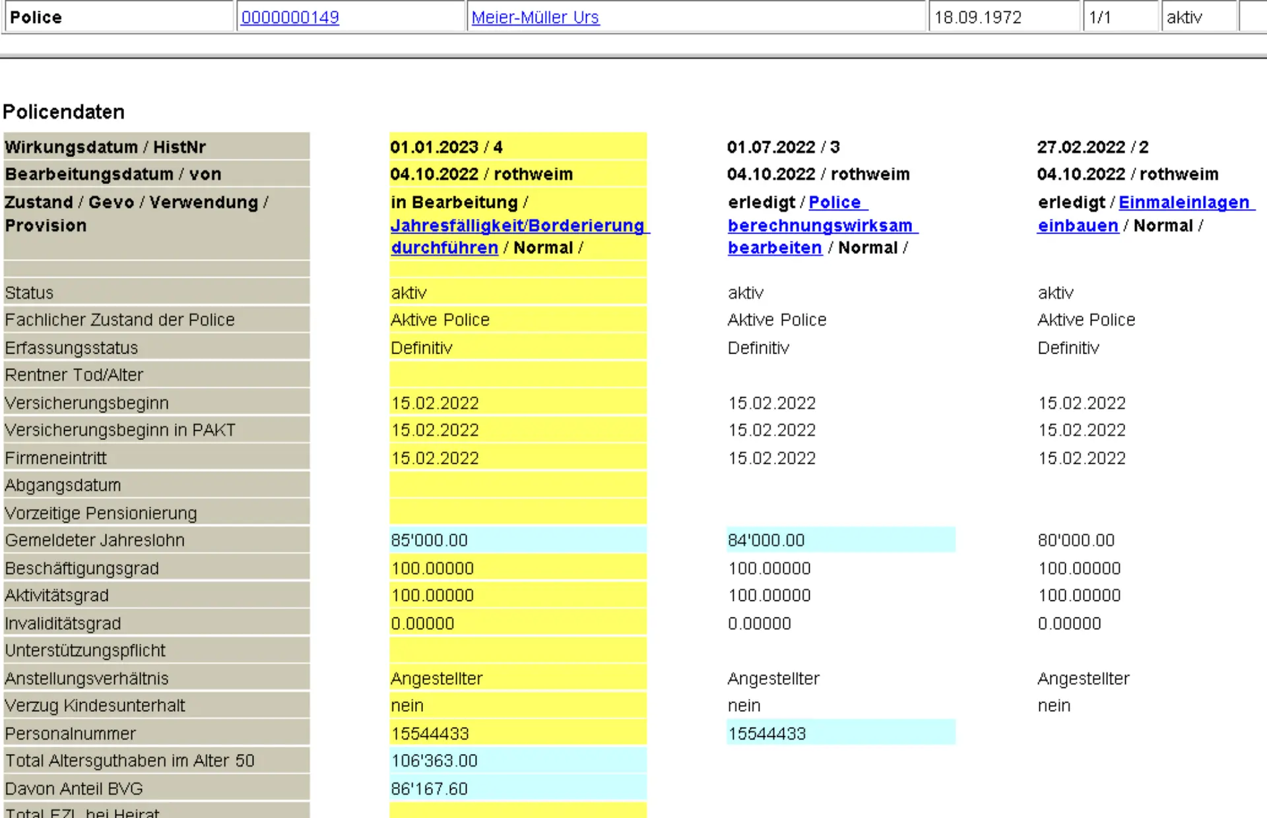
Task: Click the highlighted 84'000.00 salary cell
Action: tap(766, 540)
